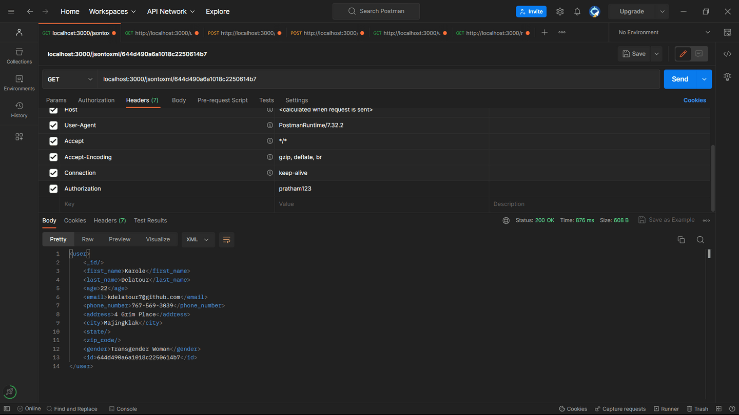Viewport: 739px width, 415px height.
Task: Open the GET method dropdown
Action: 70,79
